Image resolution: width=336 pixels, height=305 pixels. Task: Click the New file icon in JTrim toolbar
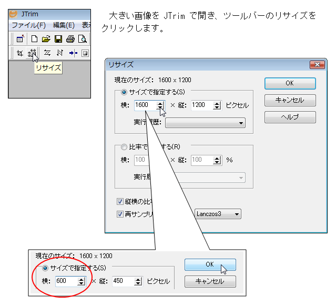click(x=34, y=39)
